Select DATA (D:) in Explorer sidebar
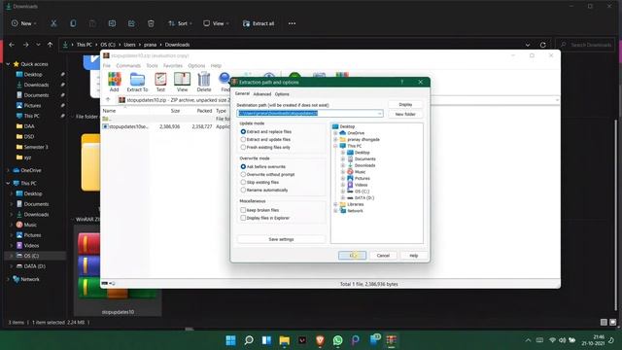Viewport: 622px width, 350px height. (x=35, y=266)
